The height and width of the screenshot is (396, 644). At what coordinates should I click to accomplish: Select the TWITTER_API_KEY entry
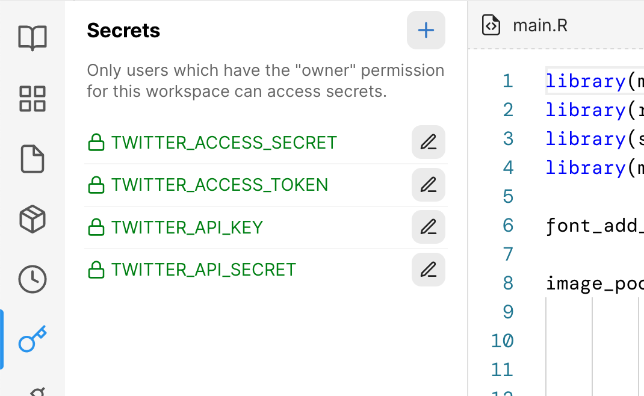[x=175, y=227]
